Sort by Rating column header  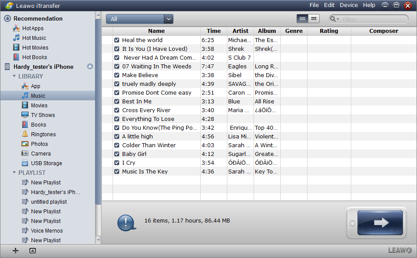coord(329,31)
